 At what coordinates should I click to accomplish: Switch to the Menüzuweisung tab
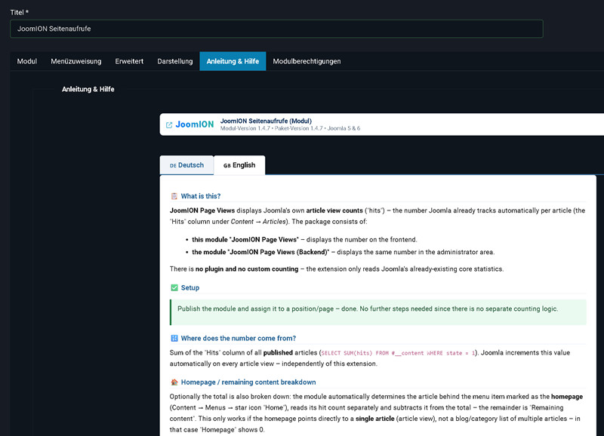[76, 61]
